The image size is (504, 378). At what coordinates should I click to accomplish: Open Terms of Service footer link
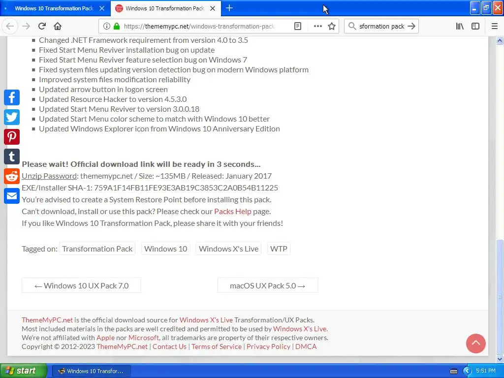click(x=217, y=347)
